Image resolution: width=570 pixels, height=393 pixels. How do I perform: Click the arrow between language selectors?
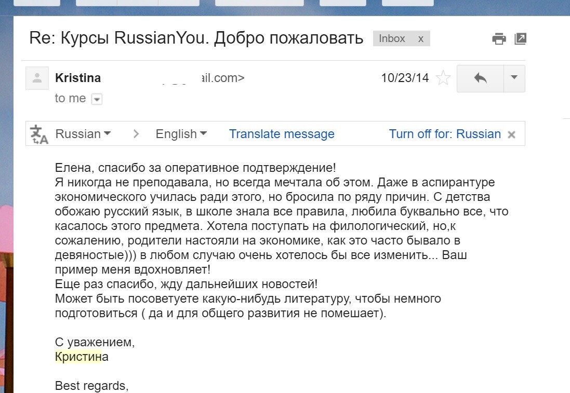[x=136, y=134]
